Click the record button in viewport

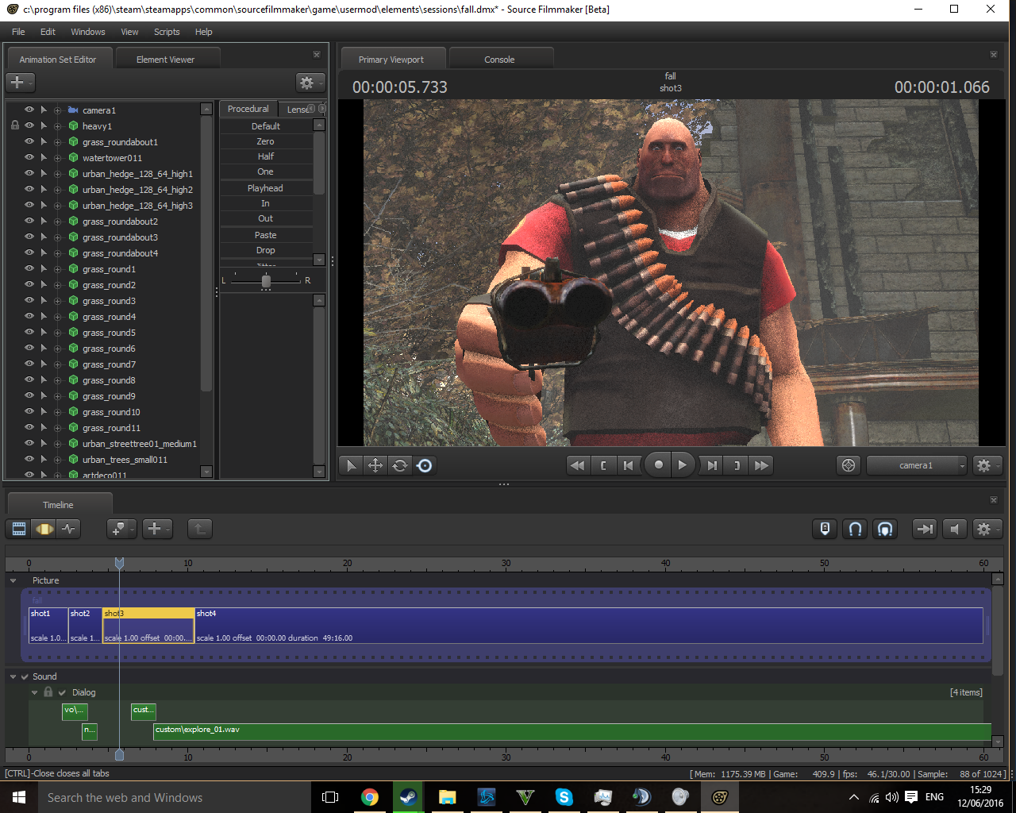(658, 466)
